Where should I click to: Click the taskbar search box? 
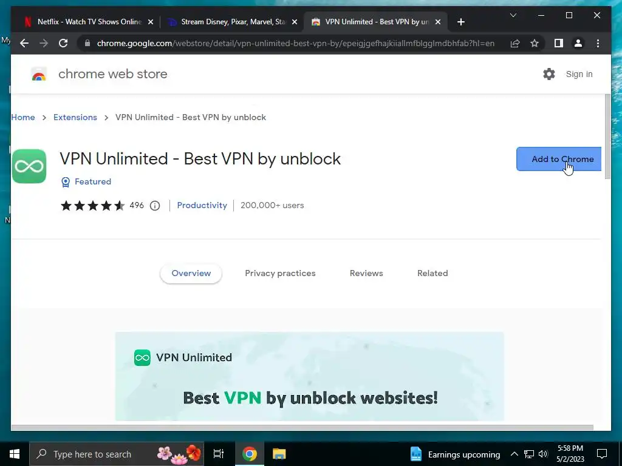pos(117,454)
